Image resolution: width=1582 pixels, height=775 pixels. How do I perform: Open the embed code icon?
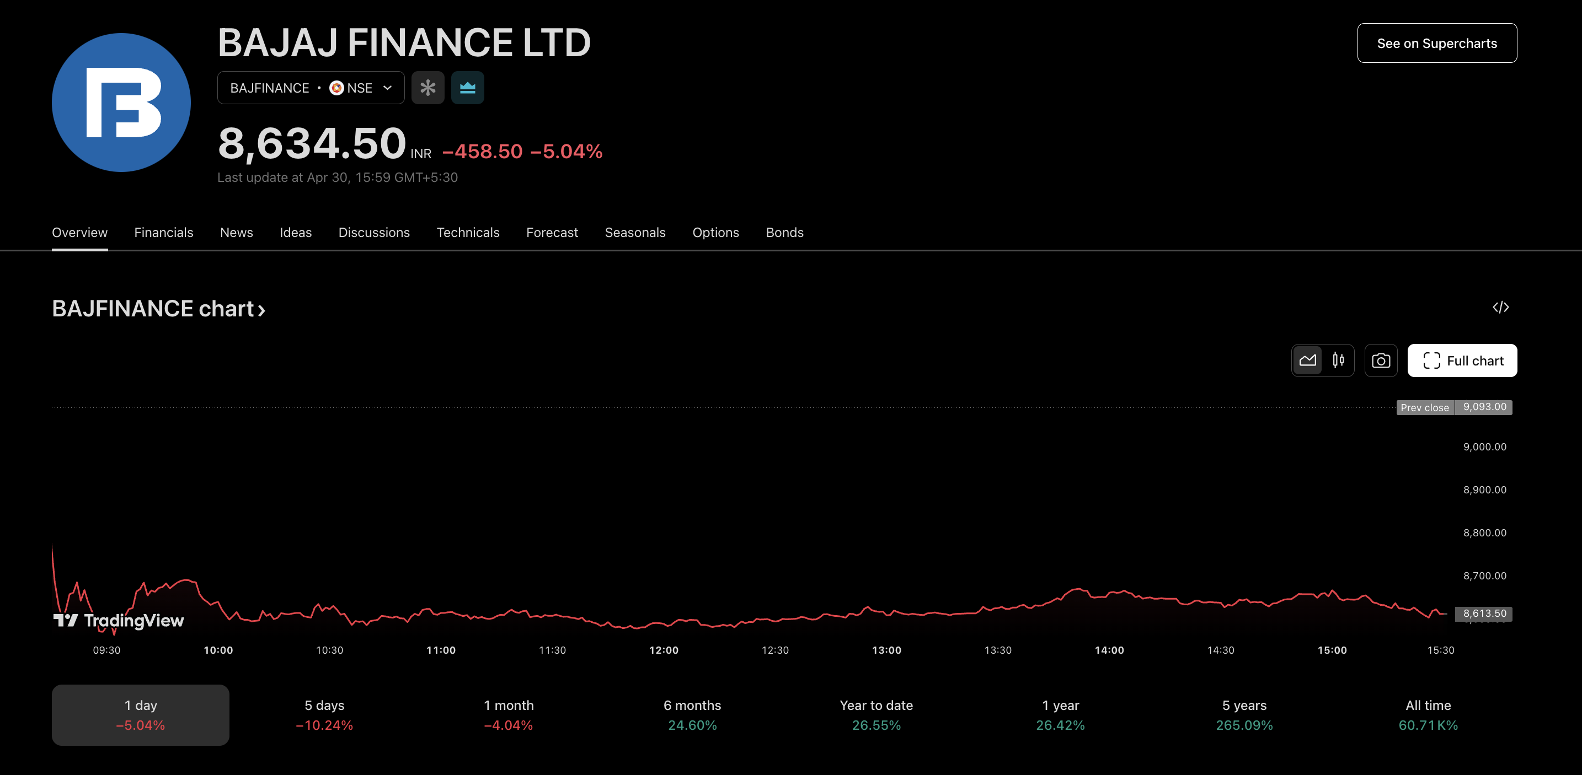1500,308
